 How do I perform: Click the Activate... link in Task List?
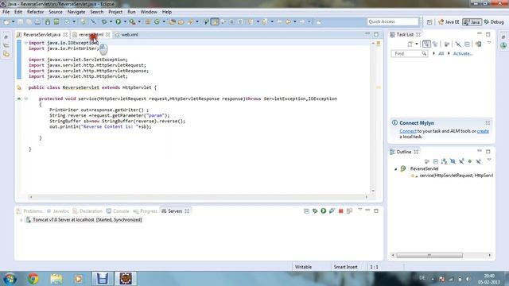click(463, 53)
